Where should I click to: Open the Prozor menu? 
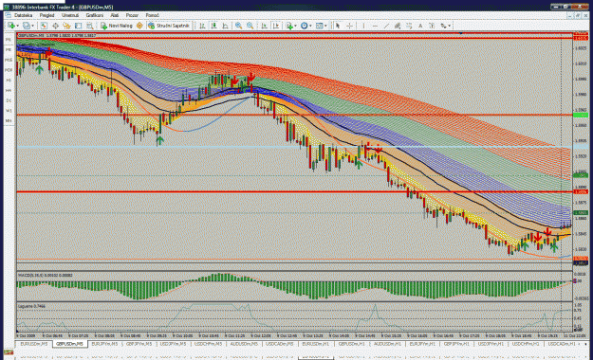132,15
